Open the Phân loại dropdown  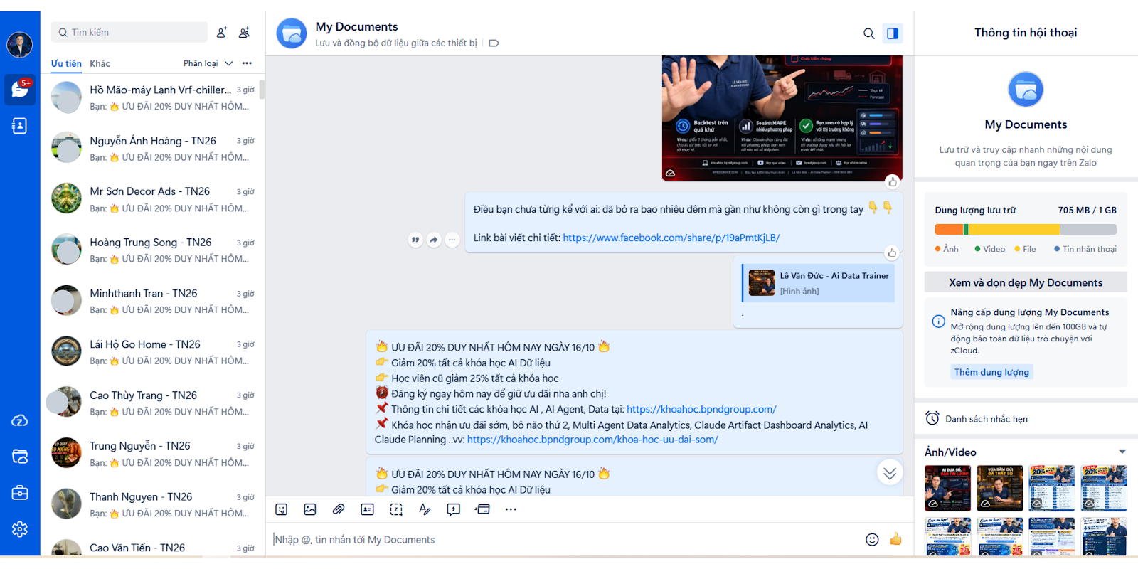(208, 63)
